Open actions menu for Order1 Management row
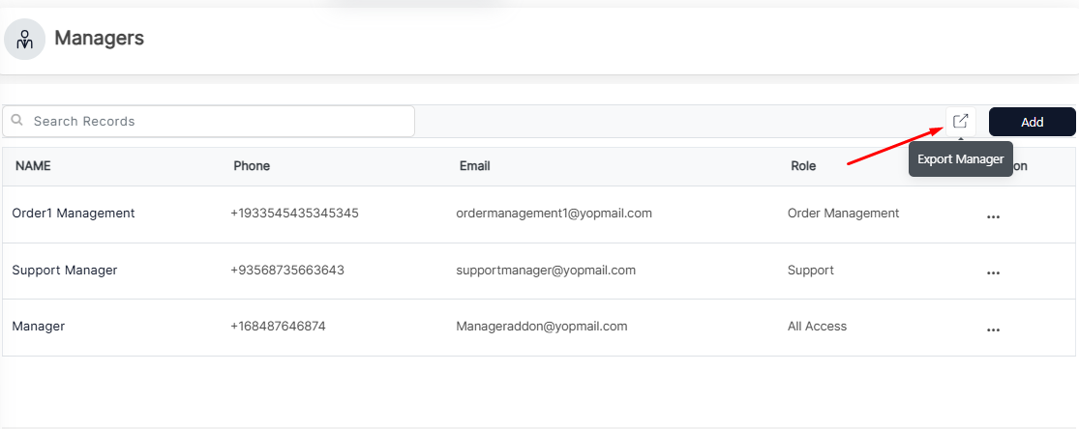This screenshot has height=429, width=1079. tap(993, 216)
